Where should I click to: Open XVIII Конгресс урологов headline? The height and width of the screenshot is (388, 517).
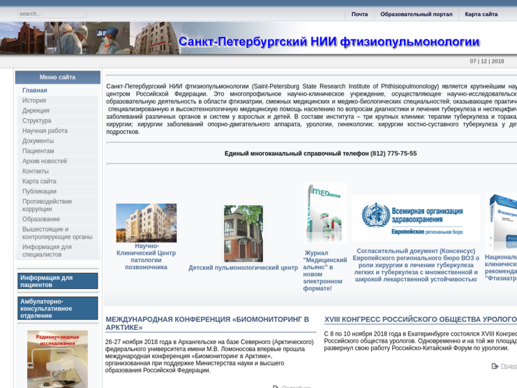[x=421, y=319]
